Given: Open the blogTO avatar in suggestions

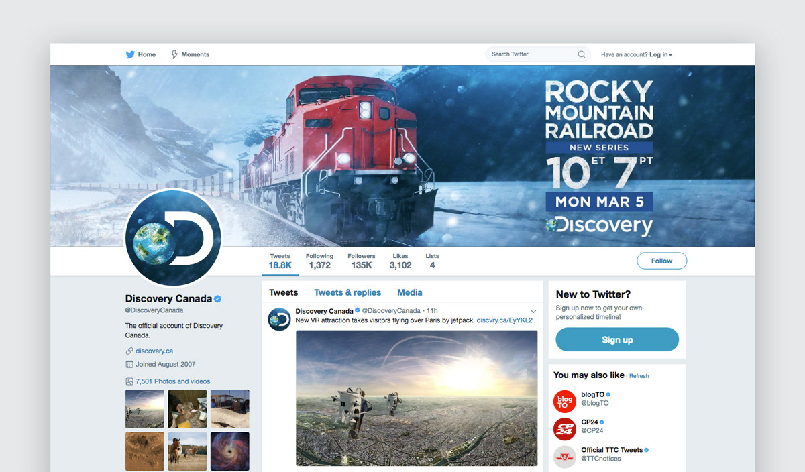Looking at the screenshot, I should [x=565, y=401].
